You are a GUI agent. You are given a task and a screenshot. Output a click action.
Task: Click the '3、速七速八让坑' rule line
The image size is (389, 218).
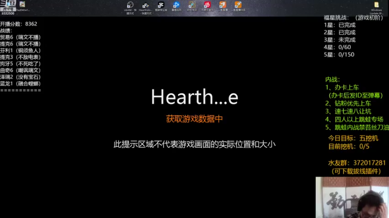[x=348, y=111]
